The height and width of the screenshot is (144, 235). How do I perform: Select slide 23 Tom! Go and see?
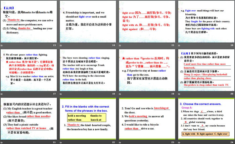(x=147, y=119)
